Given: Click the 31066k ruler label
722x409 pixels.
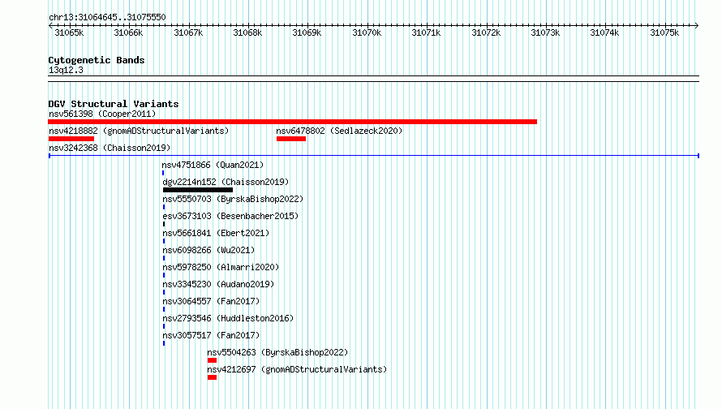Looking at the screenshot, I should click(x=128, y=32).
